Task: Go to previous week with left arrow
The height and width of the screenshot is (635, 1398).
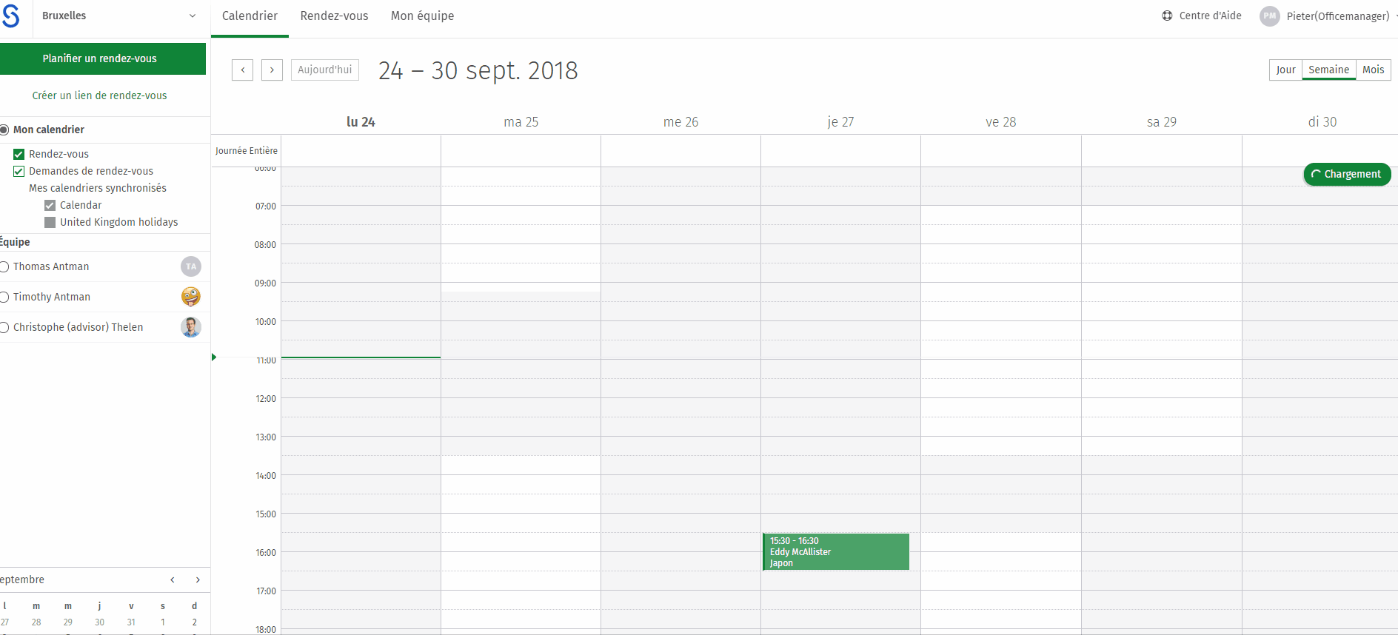Action: 242,70
